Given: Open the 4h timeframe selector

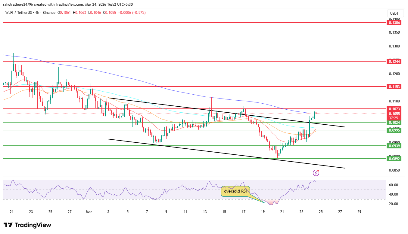Looking at the screenshot, I should coord(37,13).
